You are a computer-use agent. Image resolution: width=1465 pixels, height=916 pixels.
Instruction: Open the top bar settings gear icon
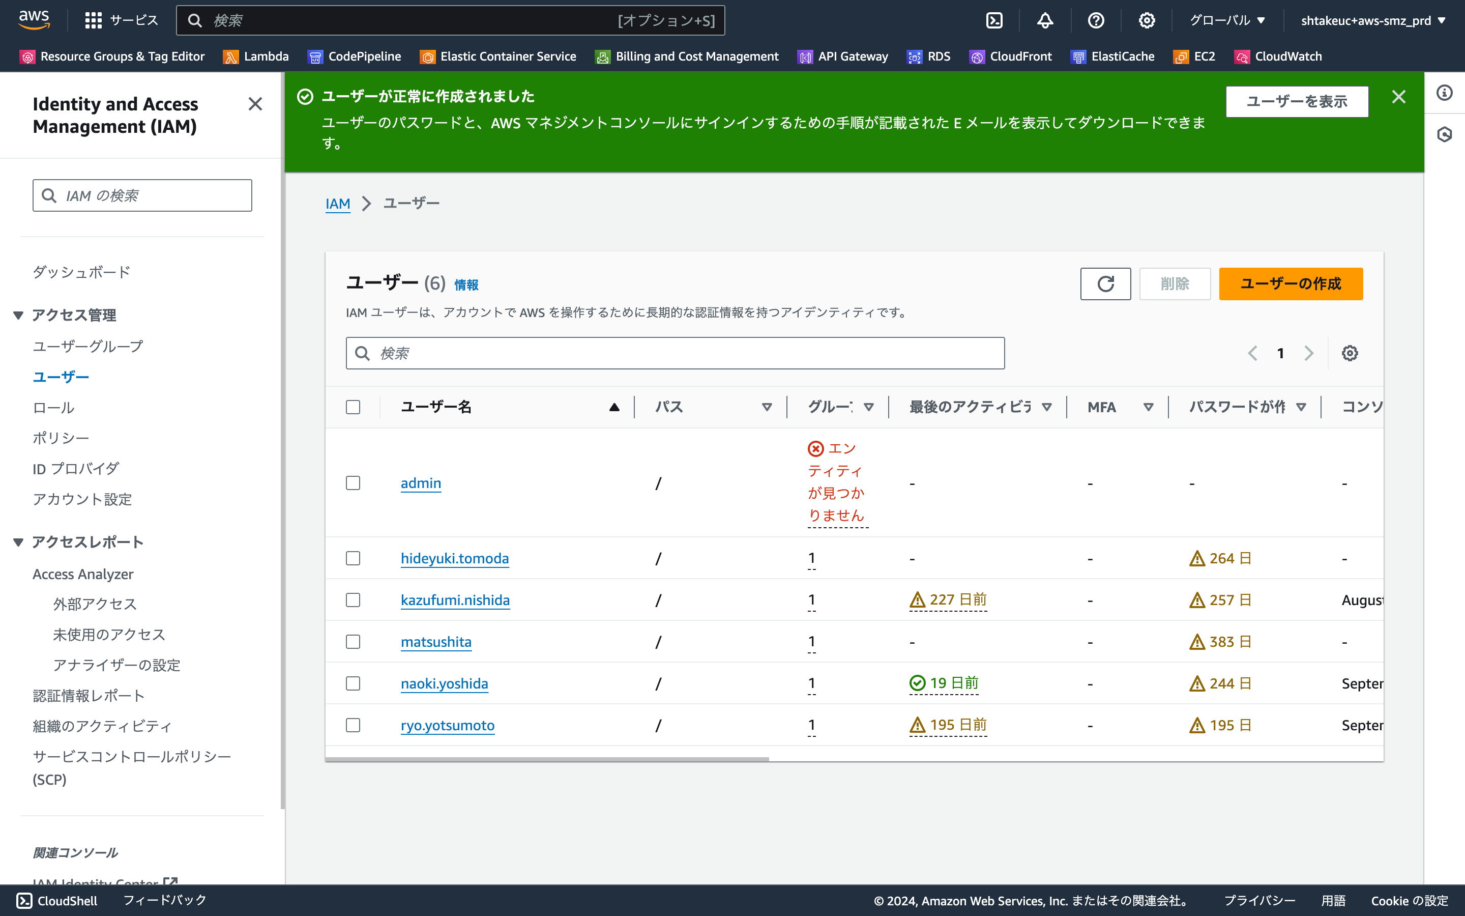click(1147, 20)
